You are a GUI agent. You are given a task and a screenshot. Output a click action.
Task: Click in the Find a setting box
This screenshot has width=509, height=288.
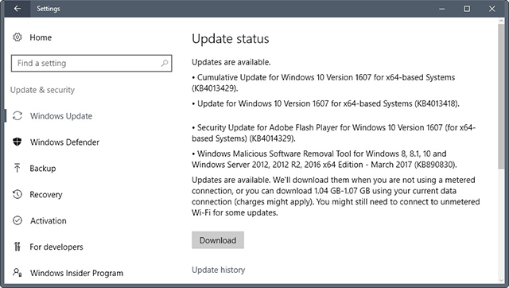click(x=91, y=63)
